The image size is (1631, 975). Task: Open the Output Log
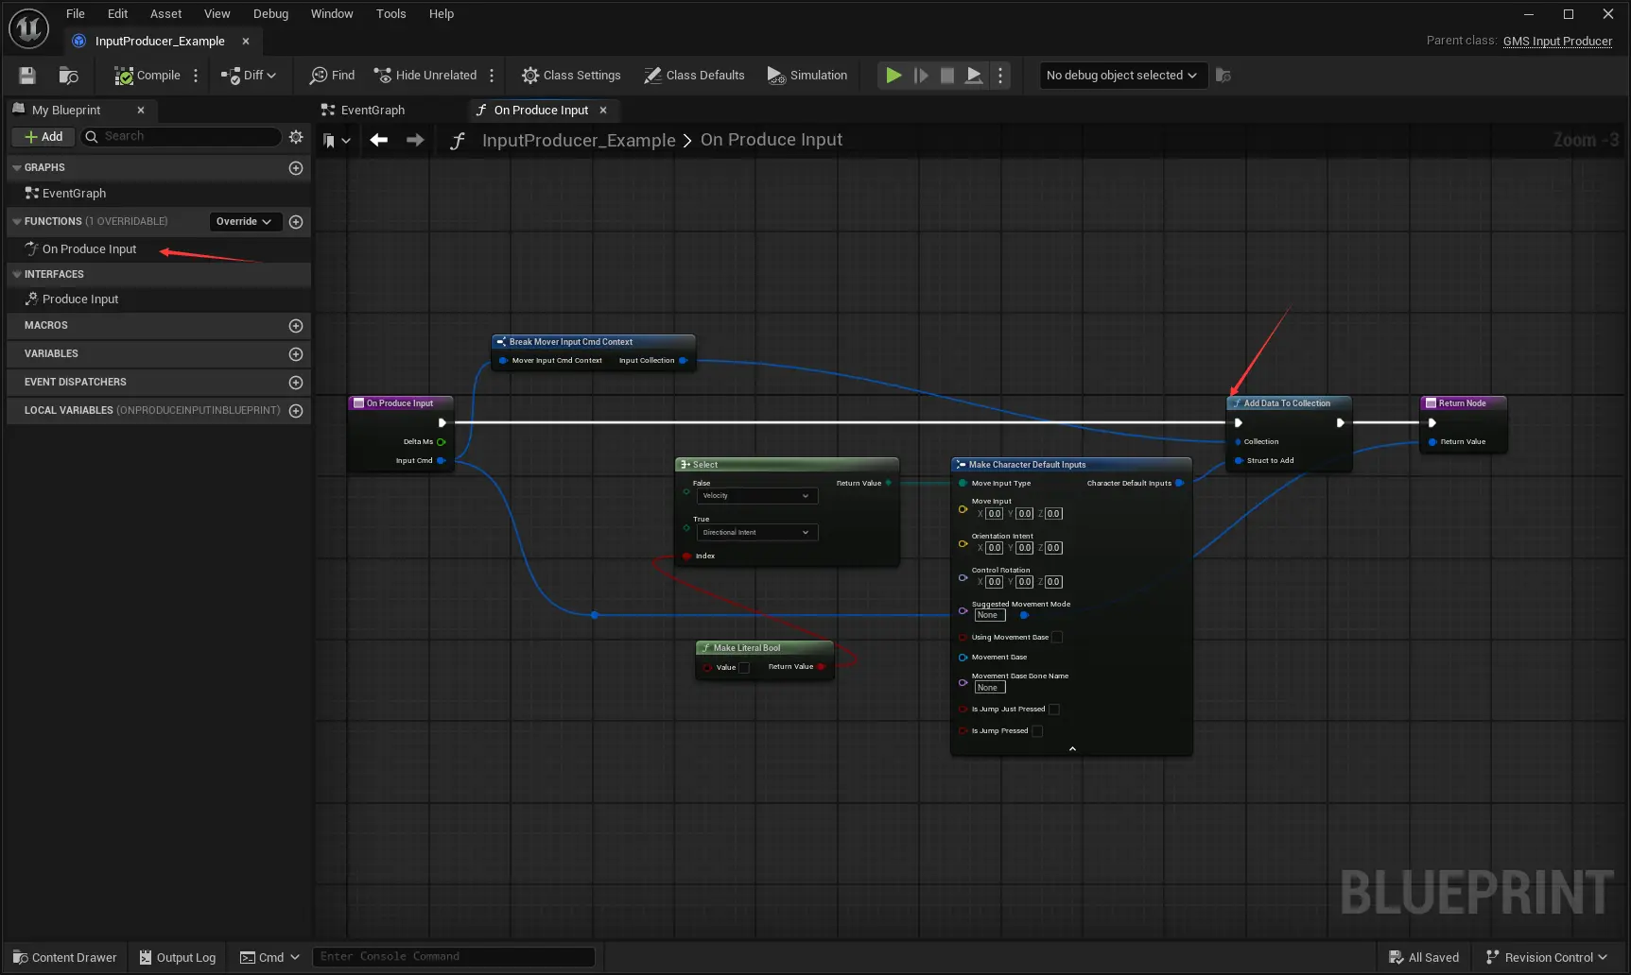click(x=178, y=957)
